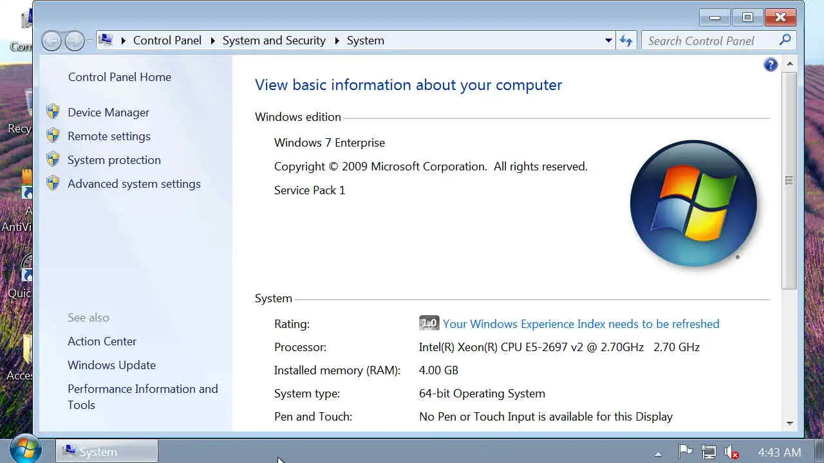
Task: Minimize the System window
Action: pyautogui.click(x=715, y=17)
